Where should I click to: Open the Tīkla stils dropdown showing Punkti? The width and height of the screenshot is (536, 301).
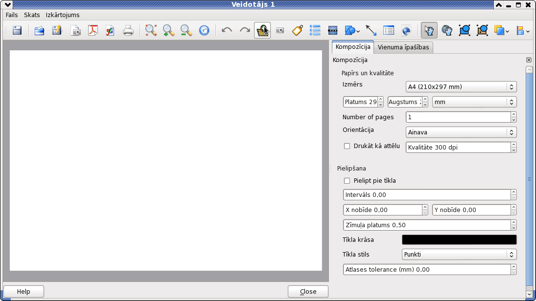459,255
